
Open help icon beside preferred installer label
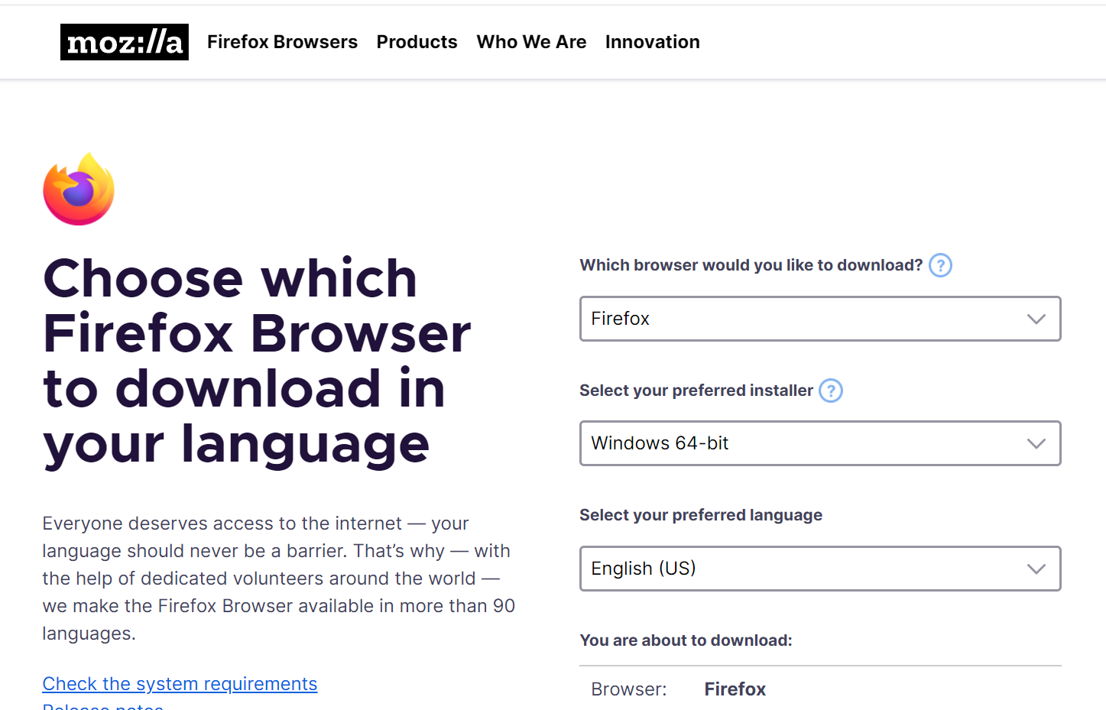[830, 391]
